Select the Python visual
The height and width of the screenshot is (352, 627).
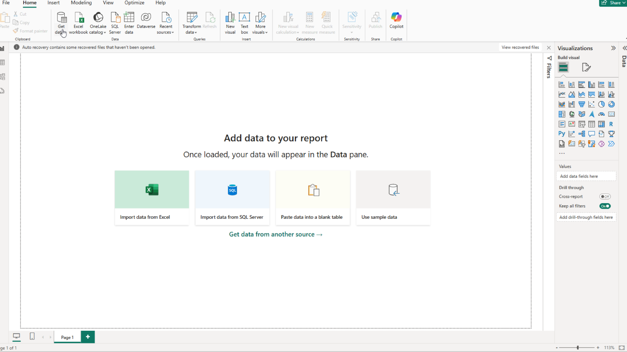(x=561, y=134)
